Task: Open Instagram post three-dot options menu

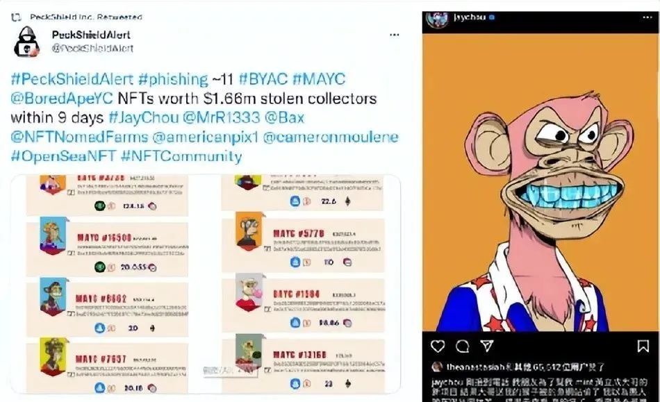Action: 647,17
